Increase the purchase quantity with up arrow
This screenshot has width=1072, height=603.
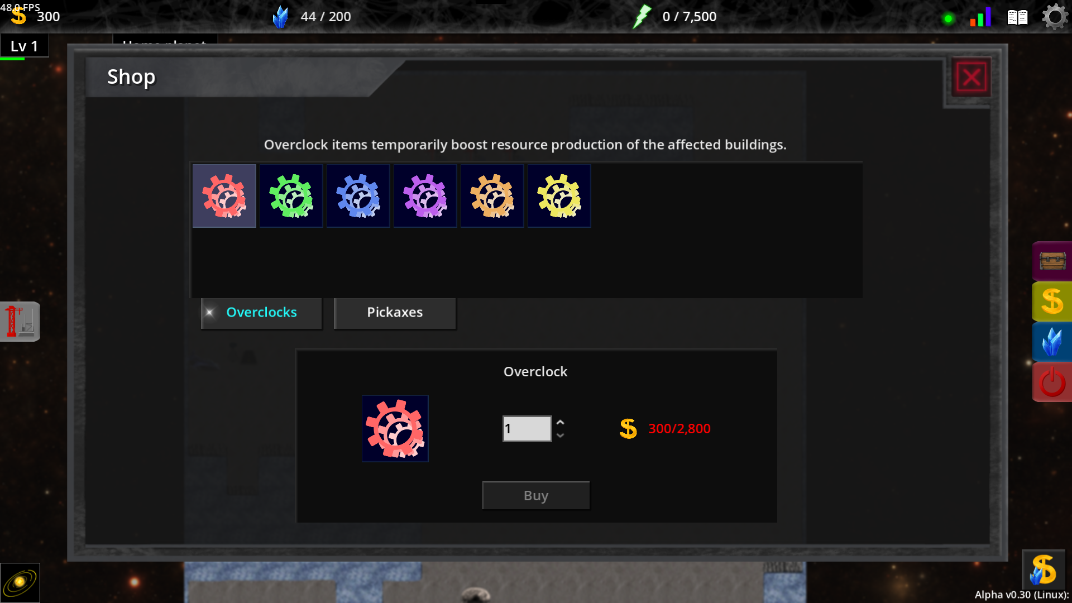560,422
